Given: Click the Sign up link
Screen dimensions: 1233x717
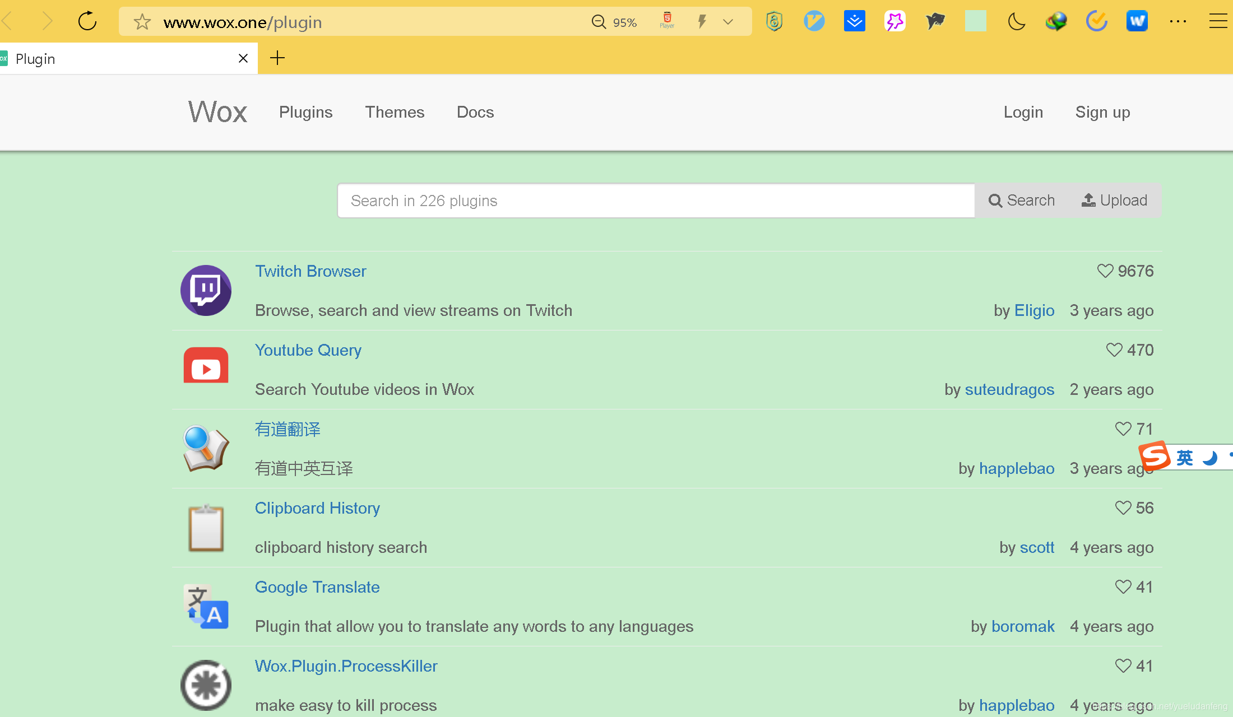Looking at the screenshot, I should 1103,112.
